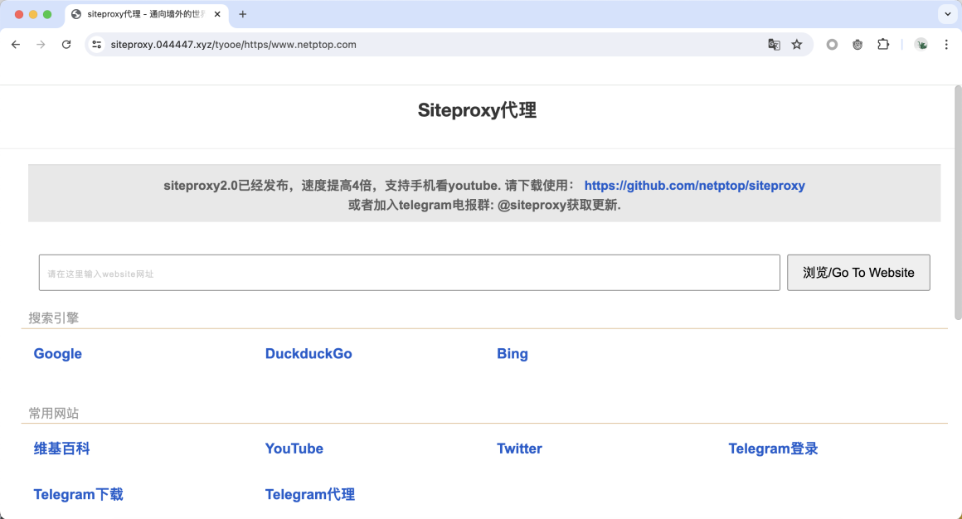962x519 pixels.
Task: Click the shield-badge extension icon
Action: [x=858, y=44]
